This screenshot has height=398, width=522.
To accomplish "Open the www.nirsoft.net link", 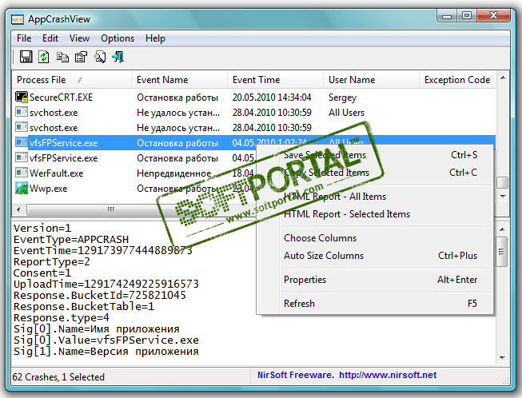I will click(388, 375).
